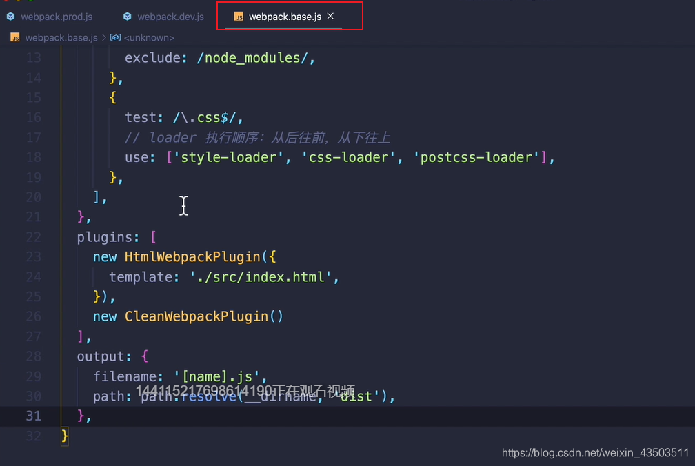Screen dimensions: 695x466
Task: Click line number 22 in the gutter
Action: tap(33, 237)
